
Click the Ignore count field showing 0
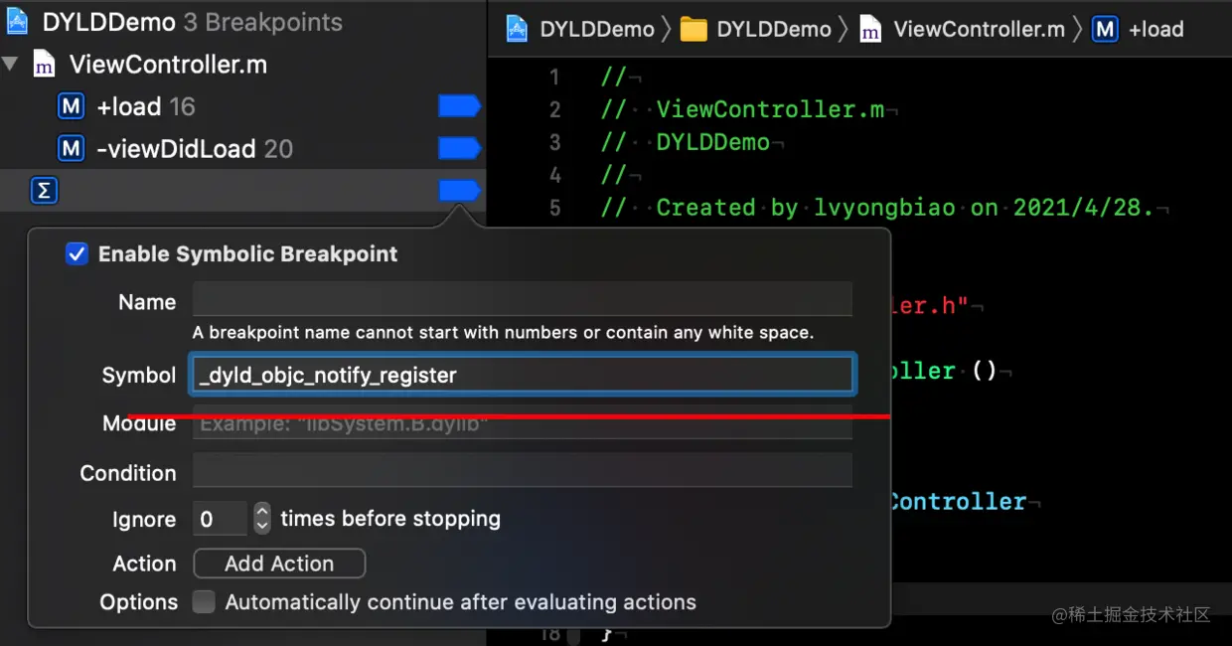coord(220,519)
